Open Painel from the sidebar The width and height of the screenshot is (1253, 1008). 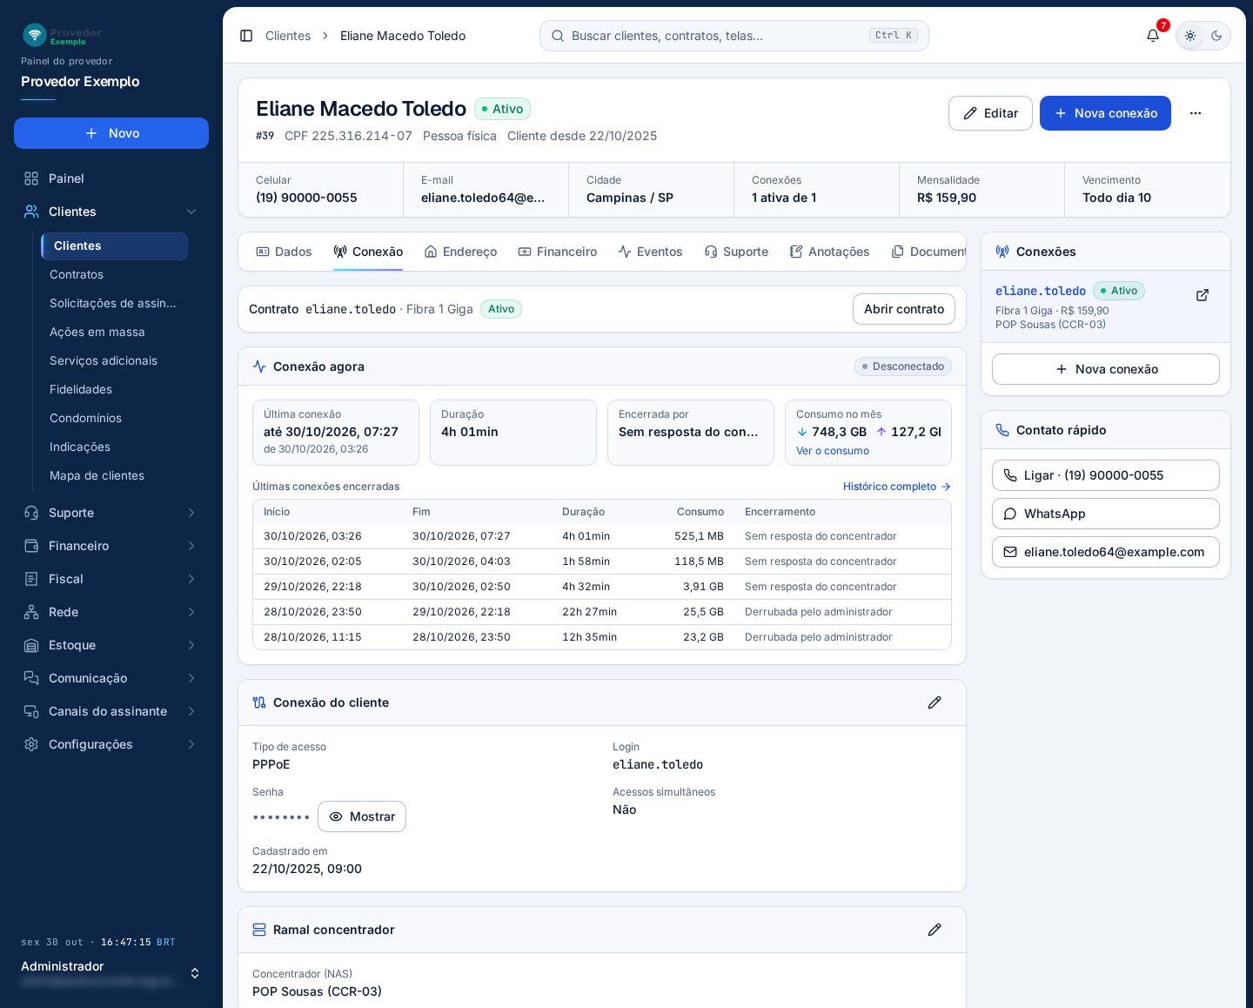click(111, 178)
